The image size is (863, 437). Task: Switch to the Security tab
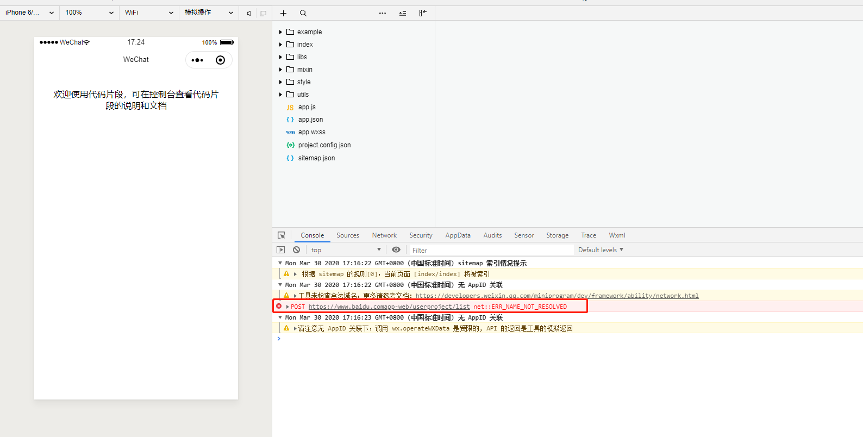point(421,235)
